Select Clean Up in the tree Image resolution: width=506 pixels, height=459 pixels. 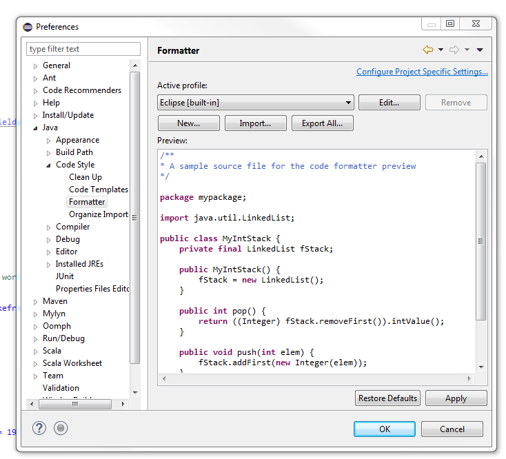85,177
